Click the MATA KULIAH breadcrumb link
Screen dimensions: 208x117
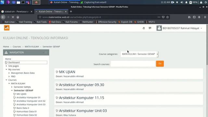[x=32, y=46]
